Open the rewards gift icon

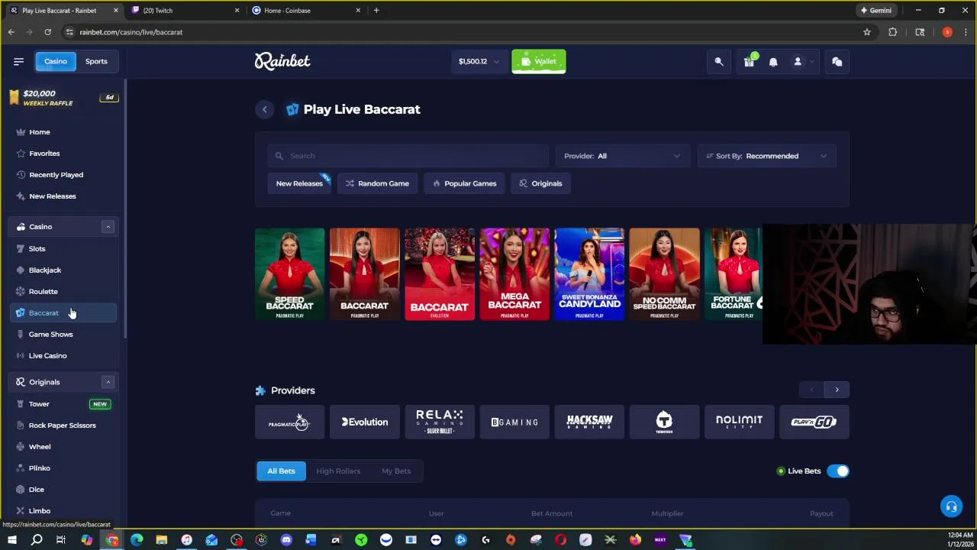[749, 61]
